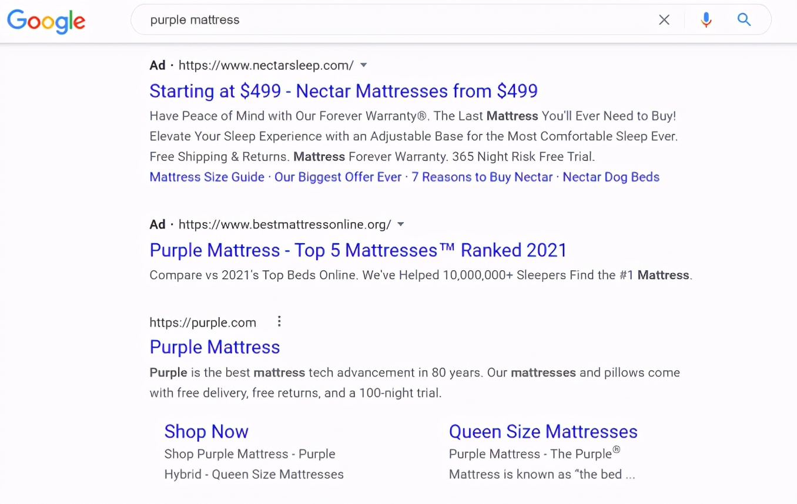The height and width of the screenshot is (504, 797).
Task: Expand the dropdown arrow next to nectarsleep.com
Action: (363, 65)
